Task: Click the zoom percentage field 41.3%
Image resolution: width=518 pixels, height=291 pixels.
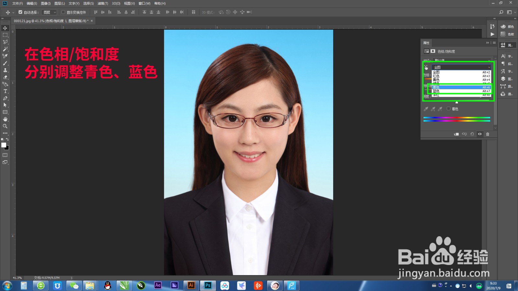Action: point(17,278)
